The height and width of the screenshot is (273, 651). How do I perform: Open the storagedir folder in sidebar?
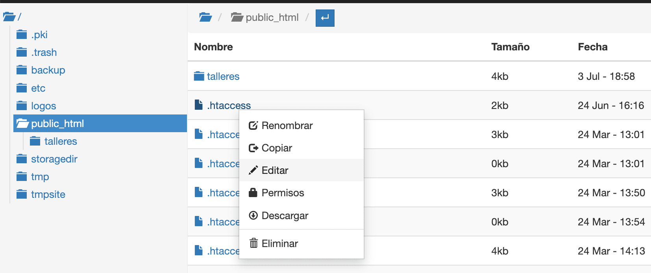(54, 159)
